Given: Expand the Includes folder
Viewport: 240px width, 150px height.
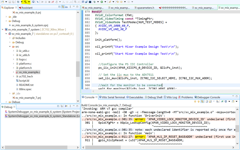Looking at the screenshot, I should [10, 38].
